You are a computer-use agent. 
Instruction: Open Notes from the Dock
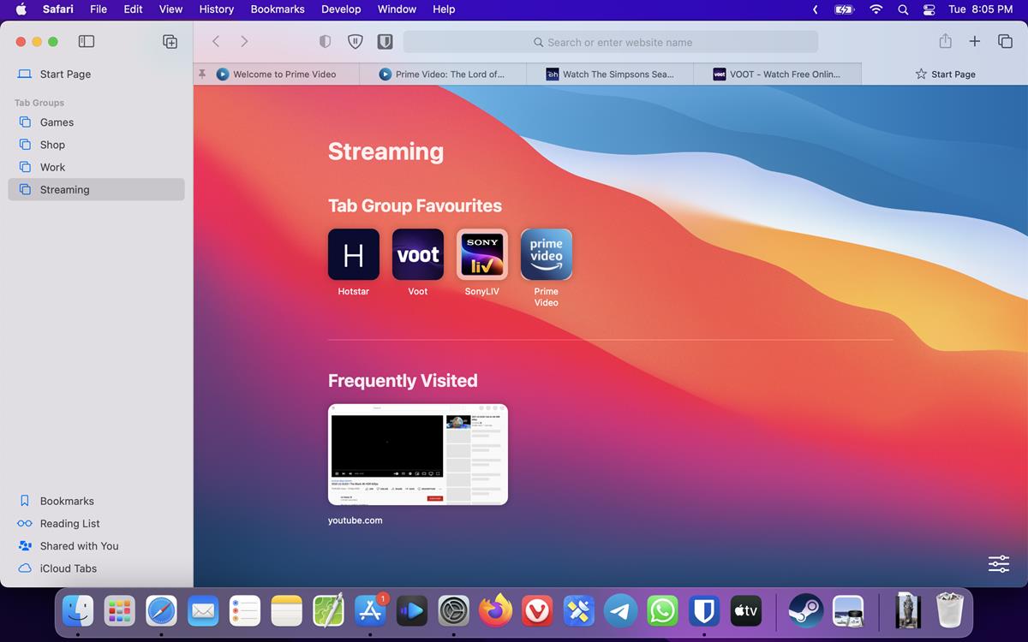(x=287, y=610)
